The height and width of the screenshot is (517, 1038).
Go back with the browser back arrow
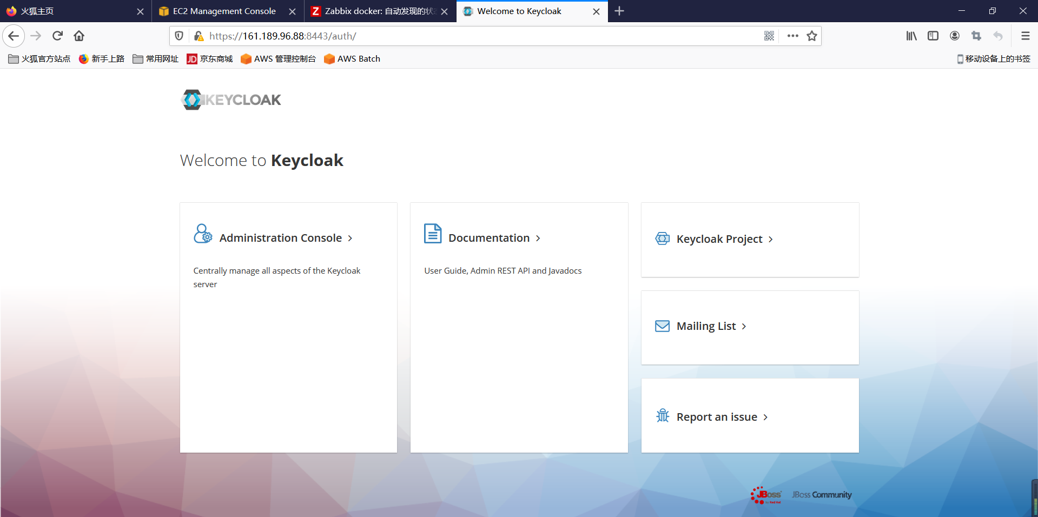click(x=14, y=36)
